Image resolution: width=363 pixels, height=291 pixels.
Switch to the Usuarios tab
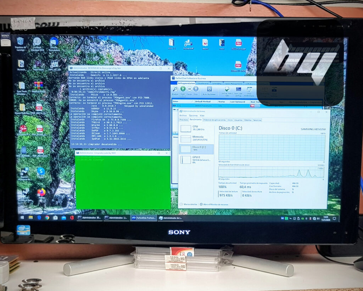click(x=238, y=120)
